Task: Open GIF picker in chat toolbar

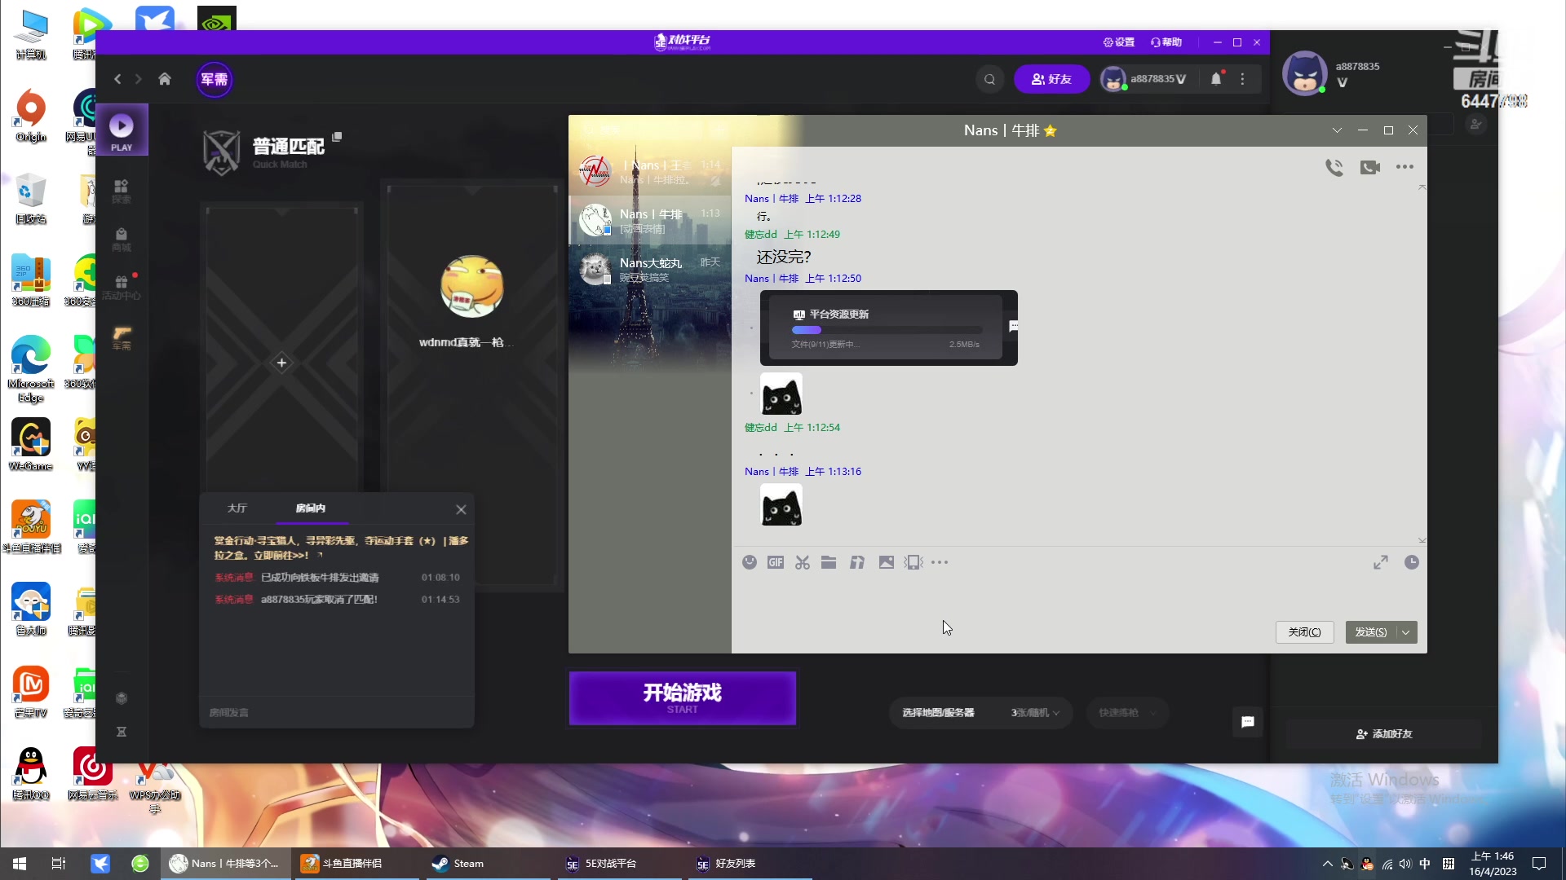Action: coord(776,562)
